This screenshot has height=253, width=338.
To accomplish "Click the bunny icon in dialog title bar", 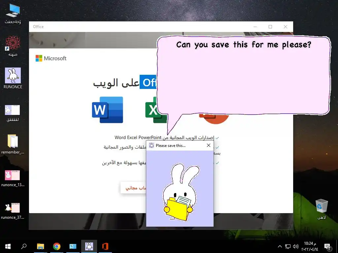I will pos(152,145).
